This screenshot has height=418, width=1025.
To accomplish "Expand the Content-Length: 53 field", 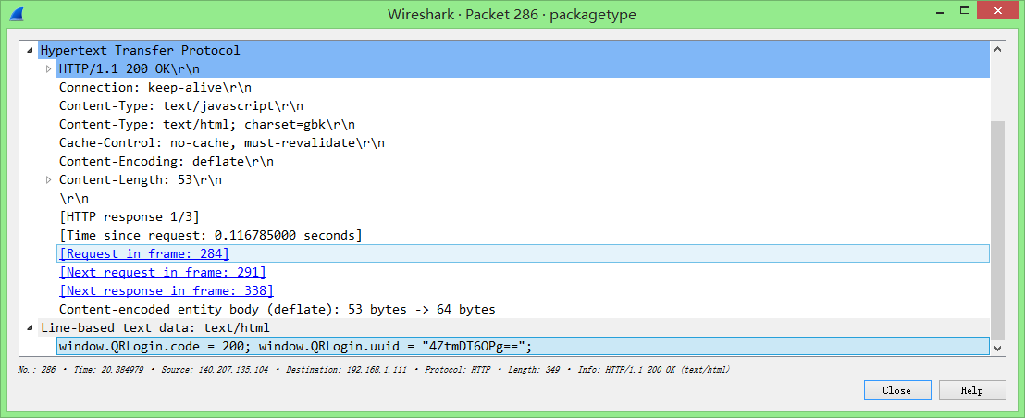I will 49,180.
